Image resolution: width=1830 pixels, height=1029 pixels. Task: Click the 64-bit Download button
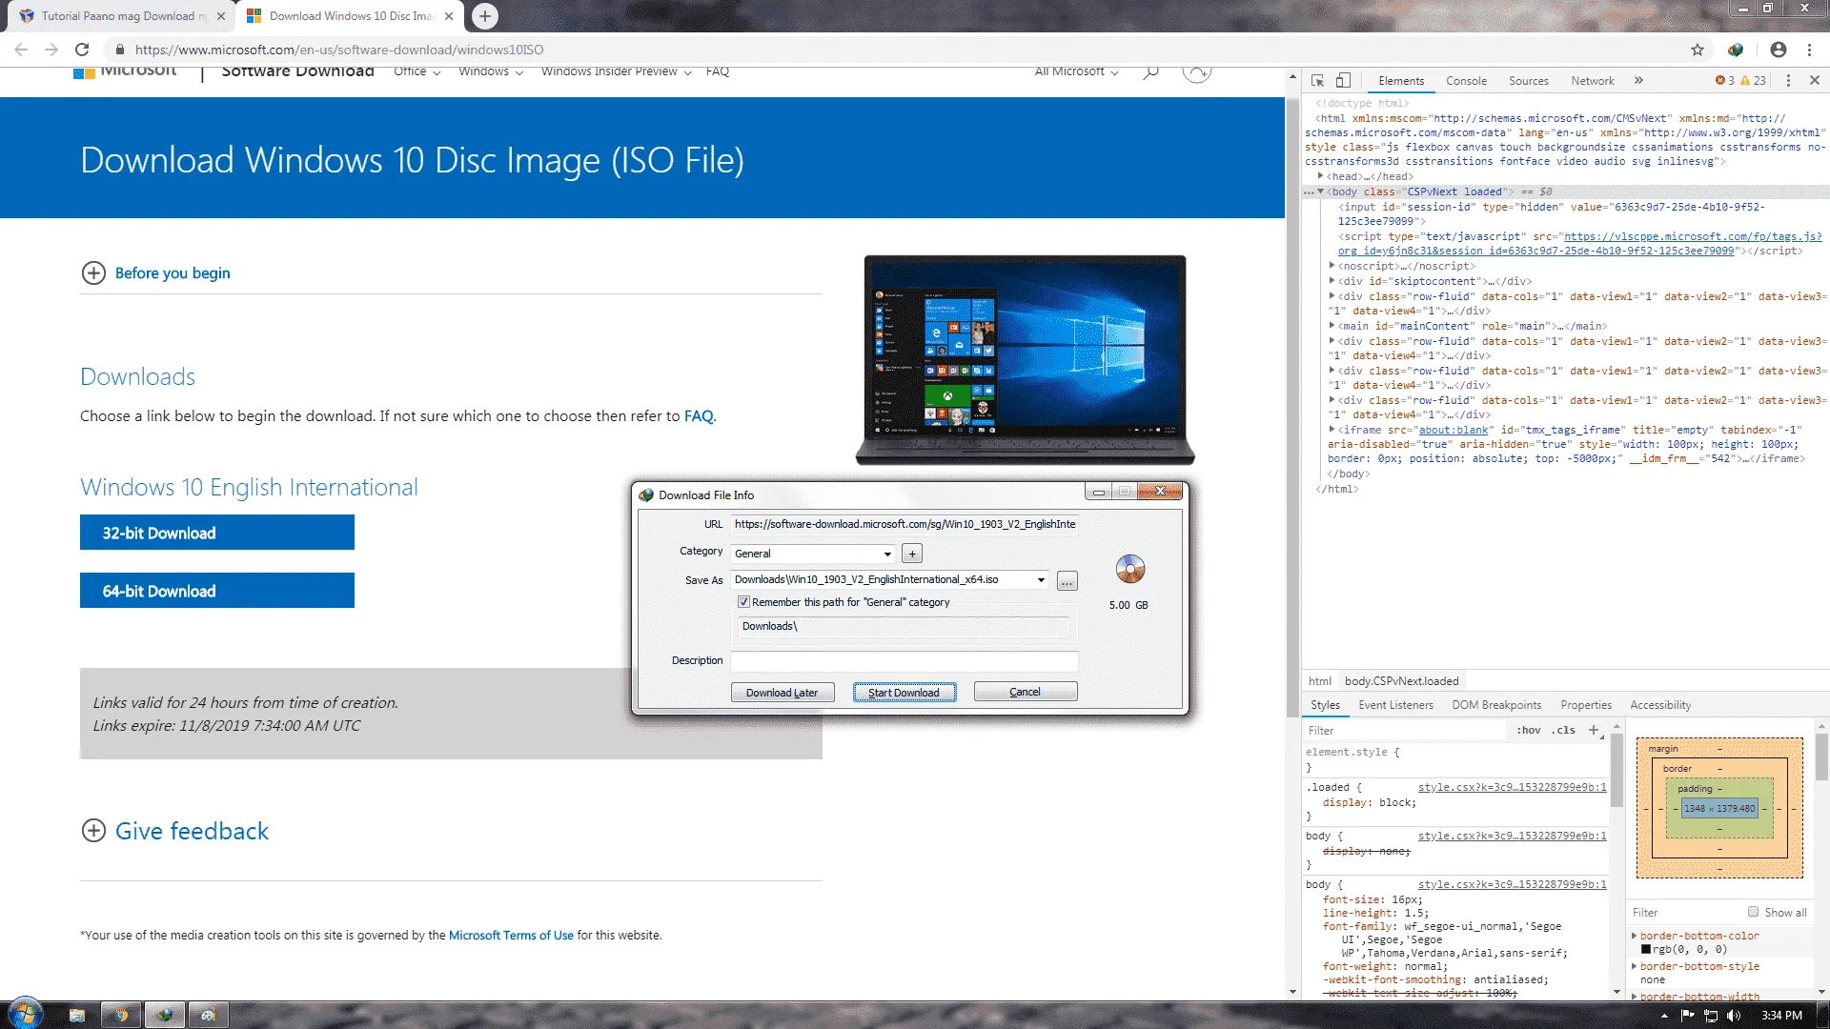(217, 591)
